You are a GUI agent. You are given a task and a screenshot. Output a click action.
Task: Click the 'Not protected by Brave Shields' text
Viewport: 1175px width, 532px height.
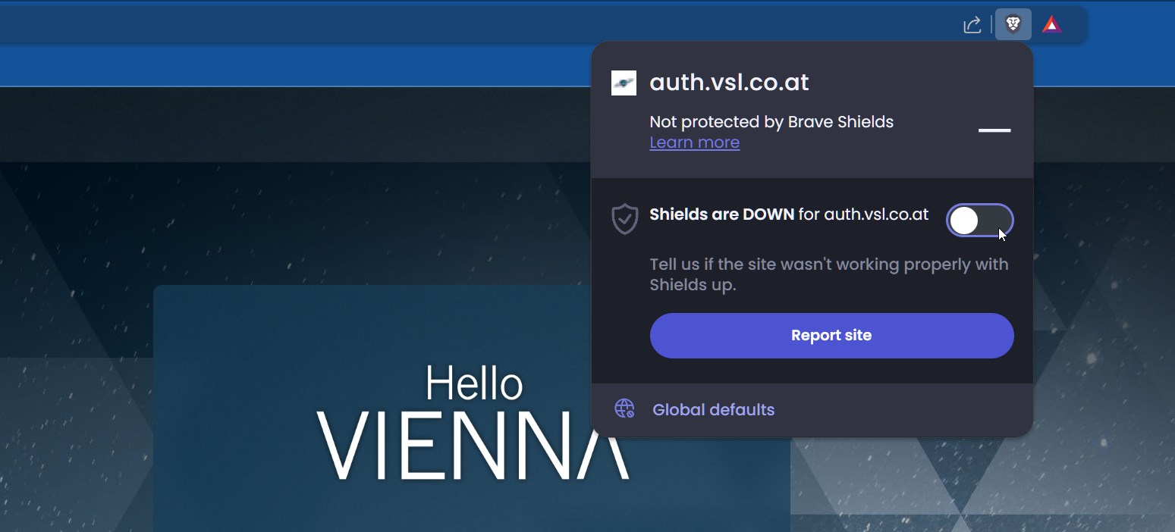click(771, 122)
